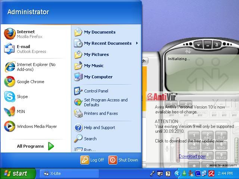The width and height of the screenshot is (239, 179).
Task: Click the Download now link in AntiVir popup
Action: [192, 156]
